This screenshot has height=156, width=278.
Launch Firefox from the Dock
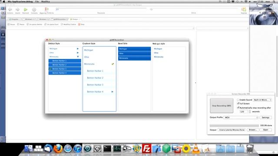pyautogui.click(x=58, y=148)
